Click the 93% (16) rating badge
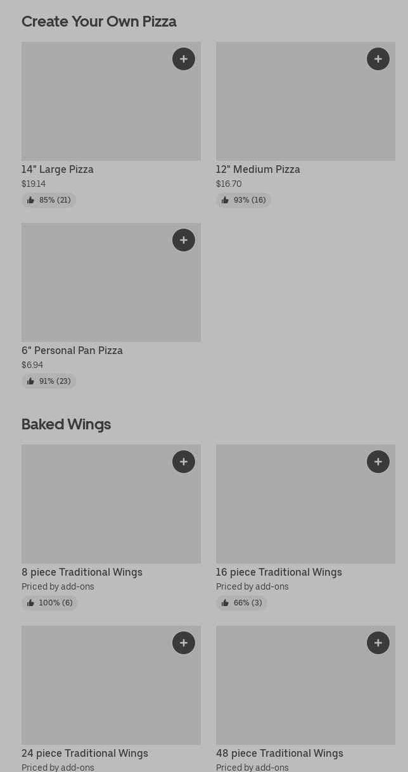Image resolution: width=408 pixels, height=772 pixels. (x=243, y=200)
